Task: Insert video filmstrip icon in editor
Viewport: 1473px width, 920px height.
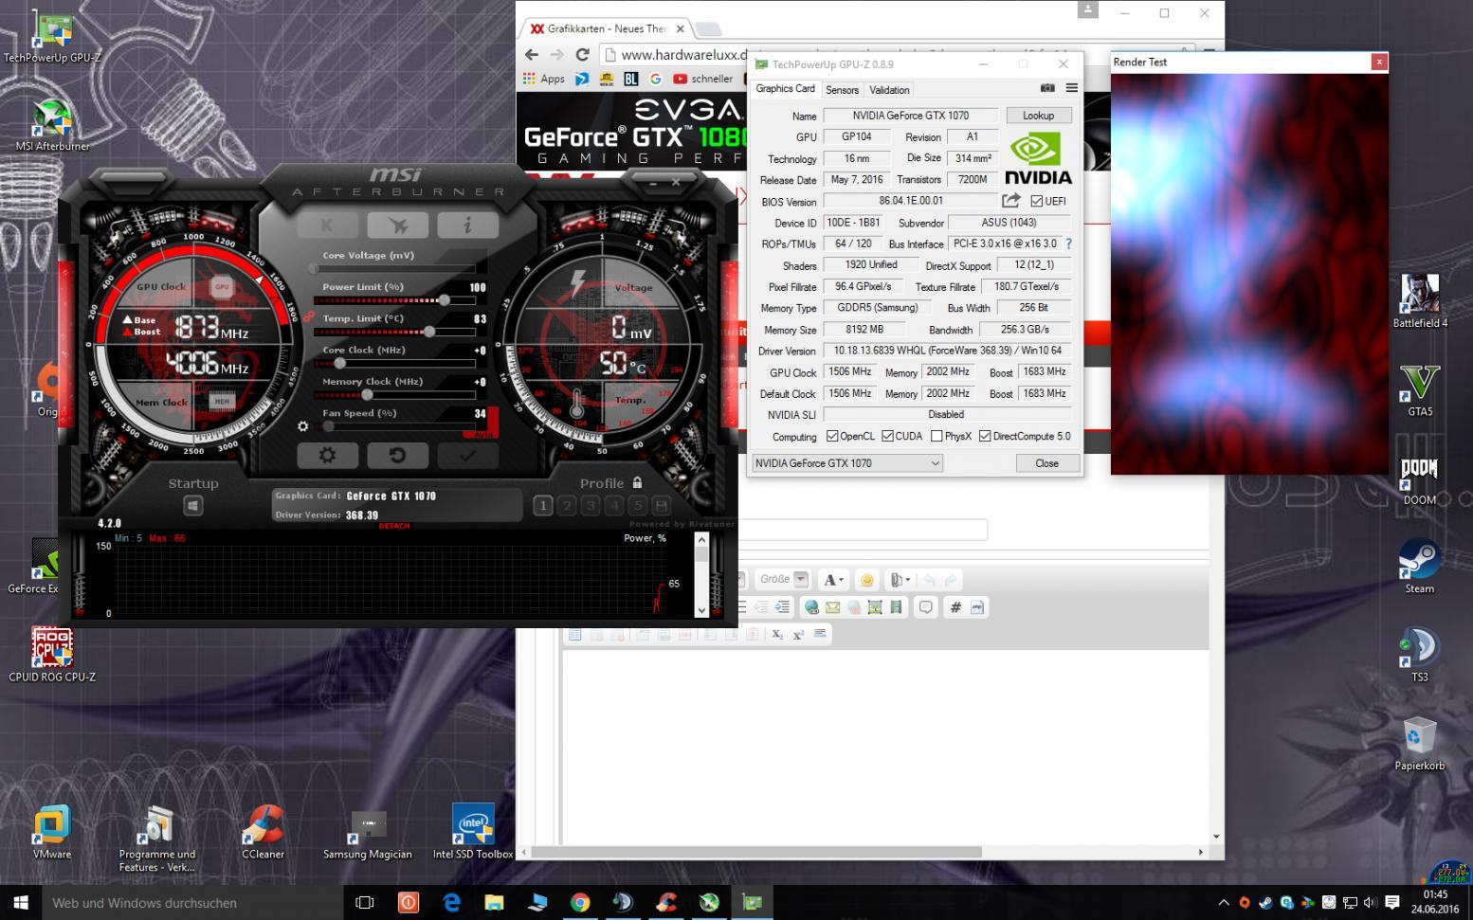Action: tap(896, 607)
